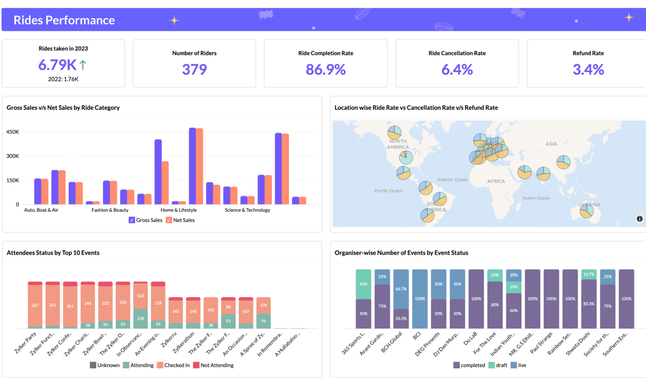646x379 pixels.
Task: Click the "Gross Sales v/s Net Sales by Ride Category" title
Action: coord(63,108)
